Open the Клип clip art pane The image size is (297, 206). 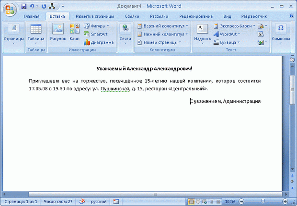click(x=75, y=32)
